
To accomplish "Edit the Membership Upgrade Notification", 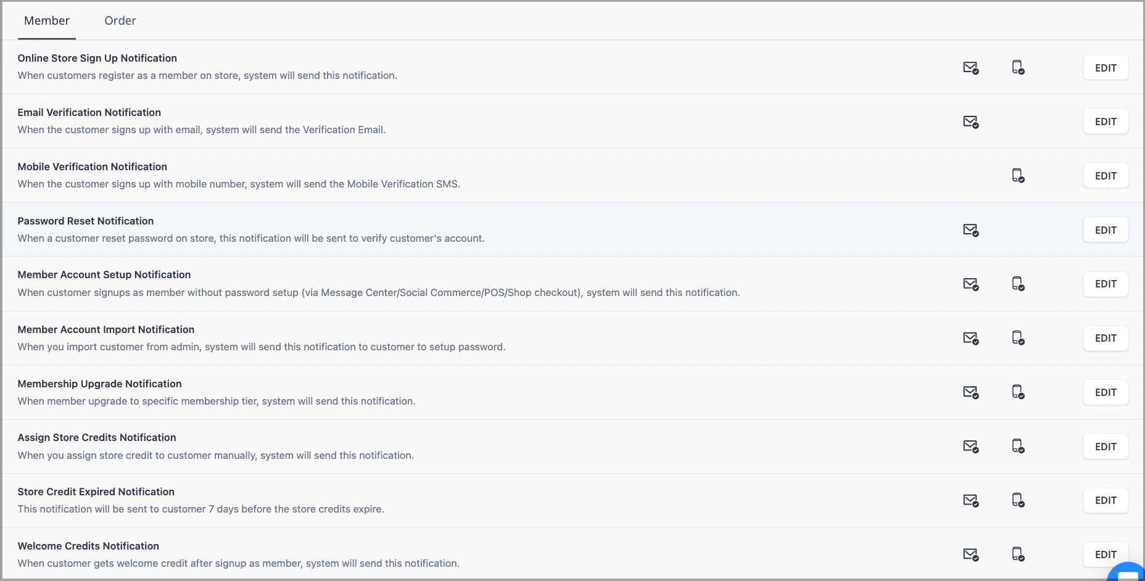I will pos(1106,392).
